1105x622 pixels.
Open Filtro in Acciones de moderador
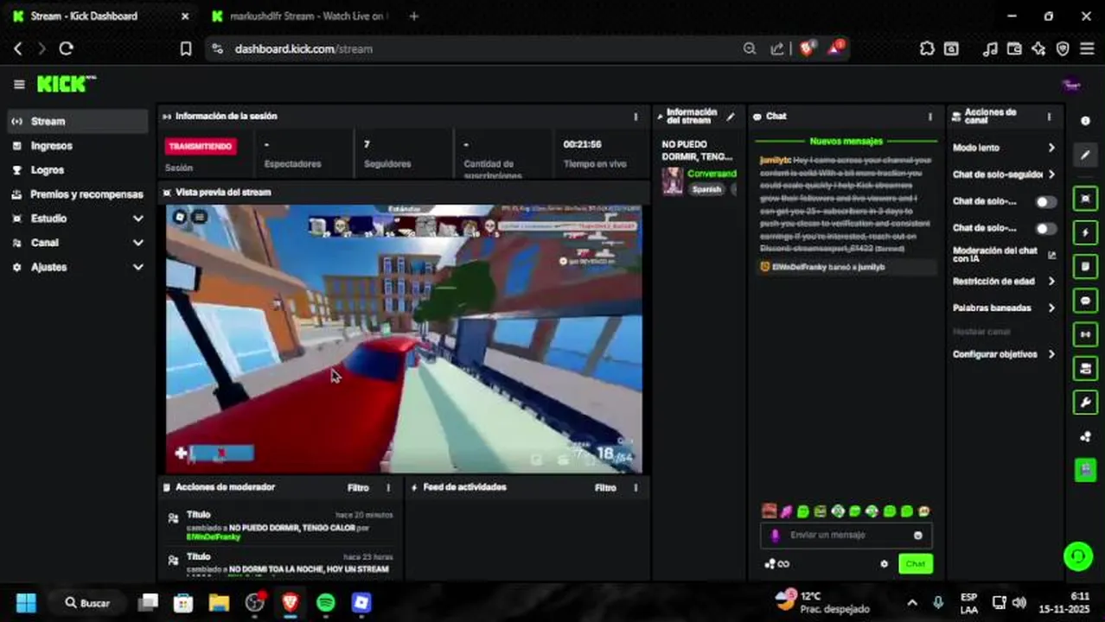tap(358, 487)
